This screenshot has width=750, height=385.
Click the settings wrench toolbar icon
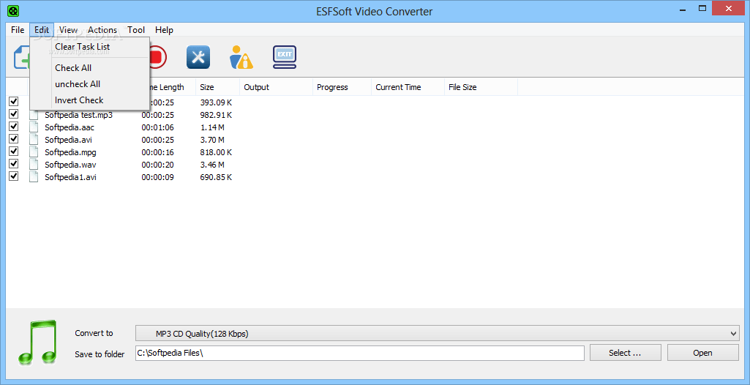coord(198,57)
